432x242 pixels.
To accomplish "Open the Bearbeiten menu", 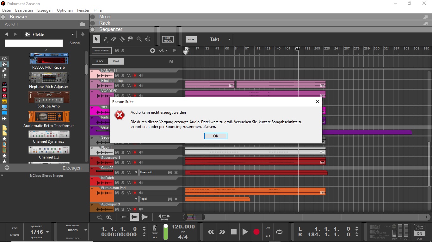I will [24, 10].
